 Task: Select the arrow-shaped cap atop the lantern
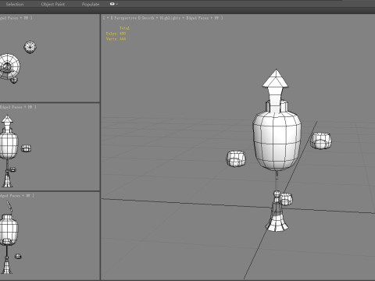[276, 80]
